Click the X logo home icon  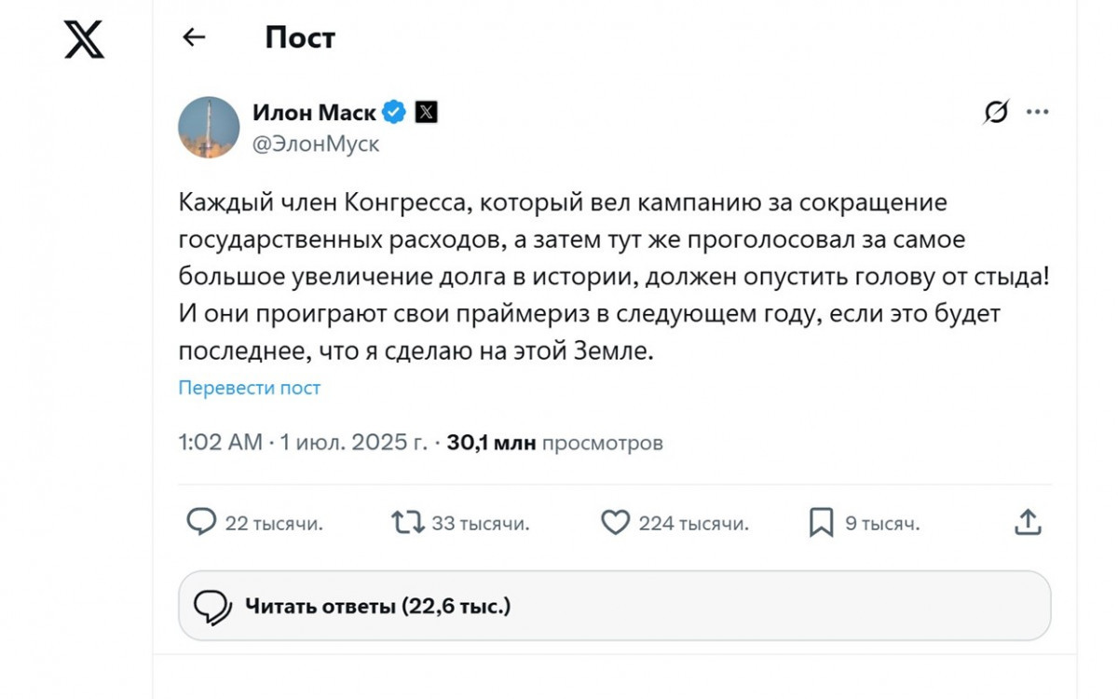tap(84, 39)
